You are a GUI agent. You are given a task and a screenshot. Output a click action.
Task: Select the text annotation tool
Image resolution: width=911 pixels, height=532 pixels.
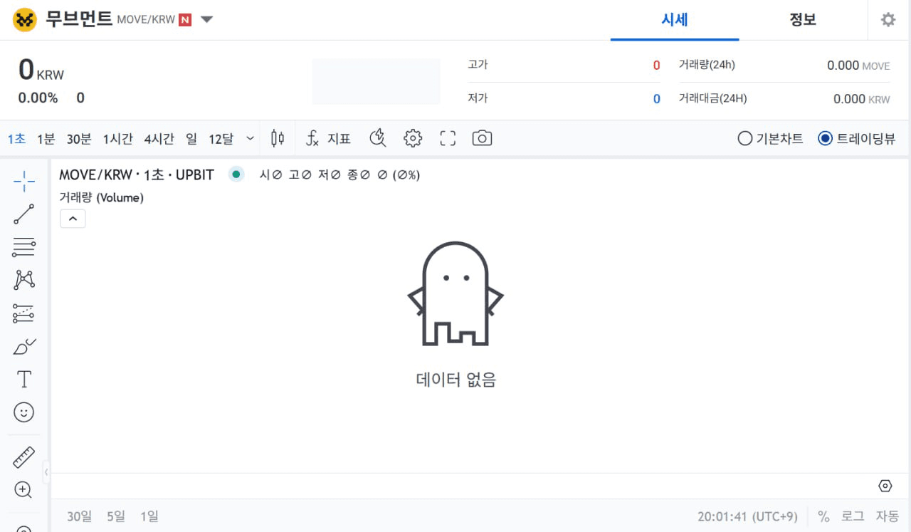coord(24,379)
